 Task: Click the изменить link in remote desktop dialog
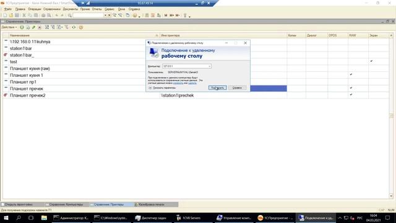178,83
